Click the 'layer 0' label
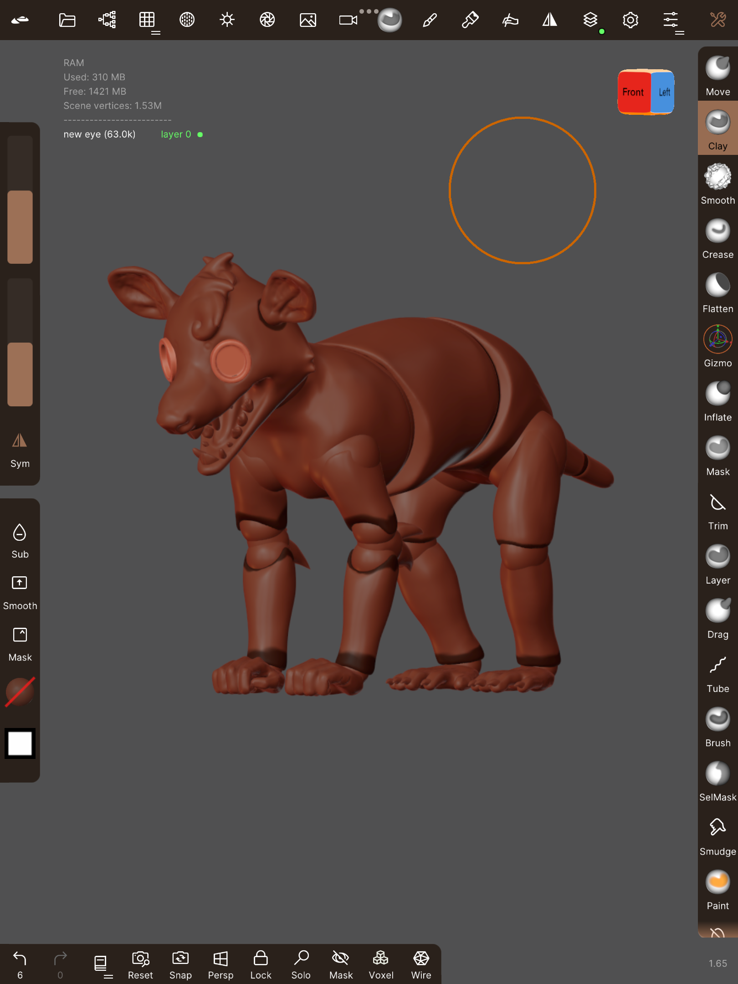 click(176, 134)
